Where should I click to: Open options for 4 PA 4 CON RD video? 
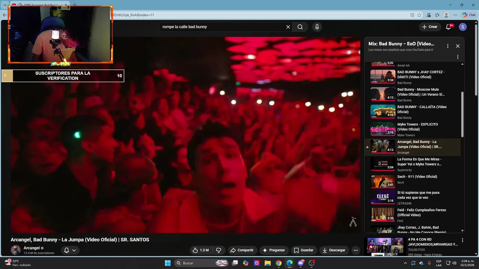click(x=463, y=240)
